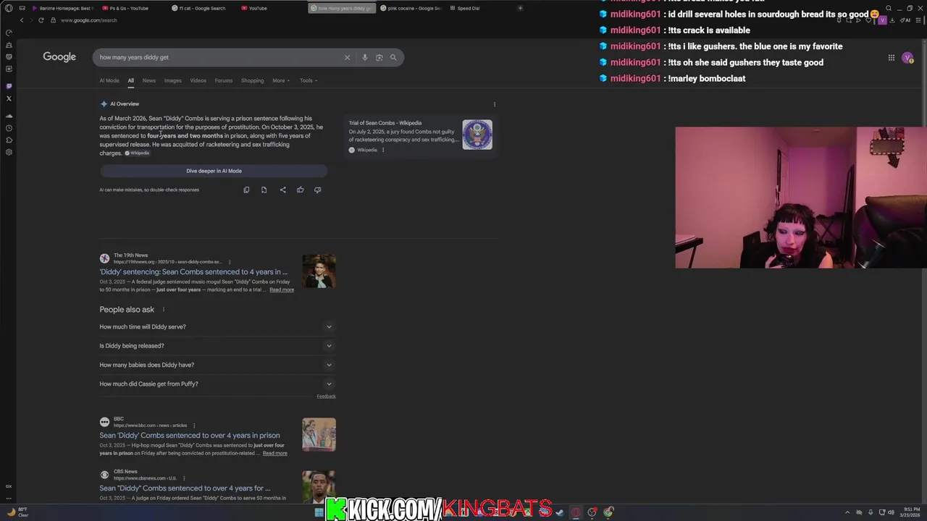Expand 'How many babies does Diddy have?'
The image size is (927, 521).
click(x=217, y=365)
